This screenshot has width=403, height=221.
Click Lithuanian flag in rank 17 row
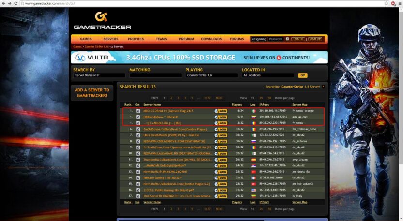tap(253, 196)
